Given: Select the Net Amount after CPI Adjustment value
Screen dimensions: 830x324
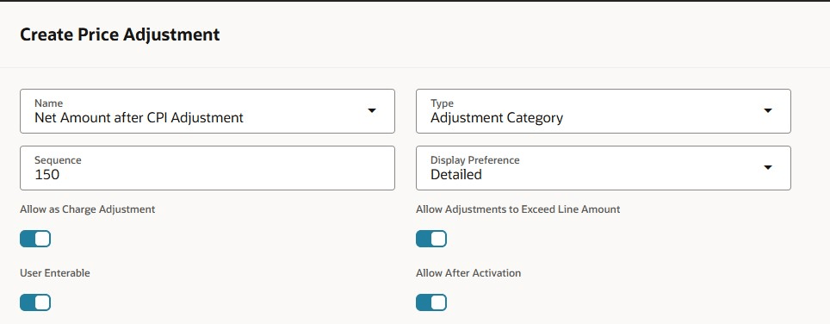Looking at the screenshot, I should pos(139,117).
